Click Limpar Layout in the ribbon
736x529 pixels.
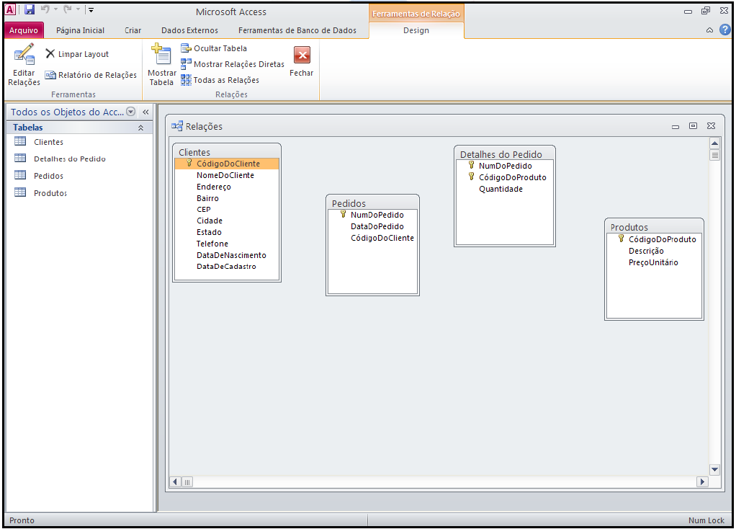pos(77,54)
